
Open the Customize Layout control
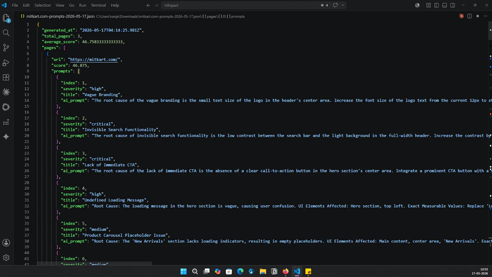click(x=429, y=5)
